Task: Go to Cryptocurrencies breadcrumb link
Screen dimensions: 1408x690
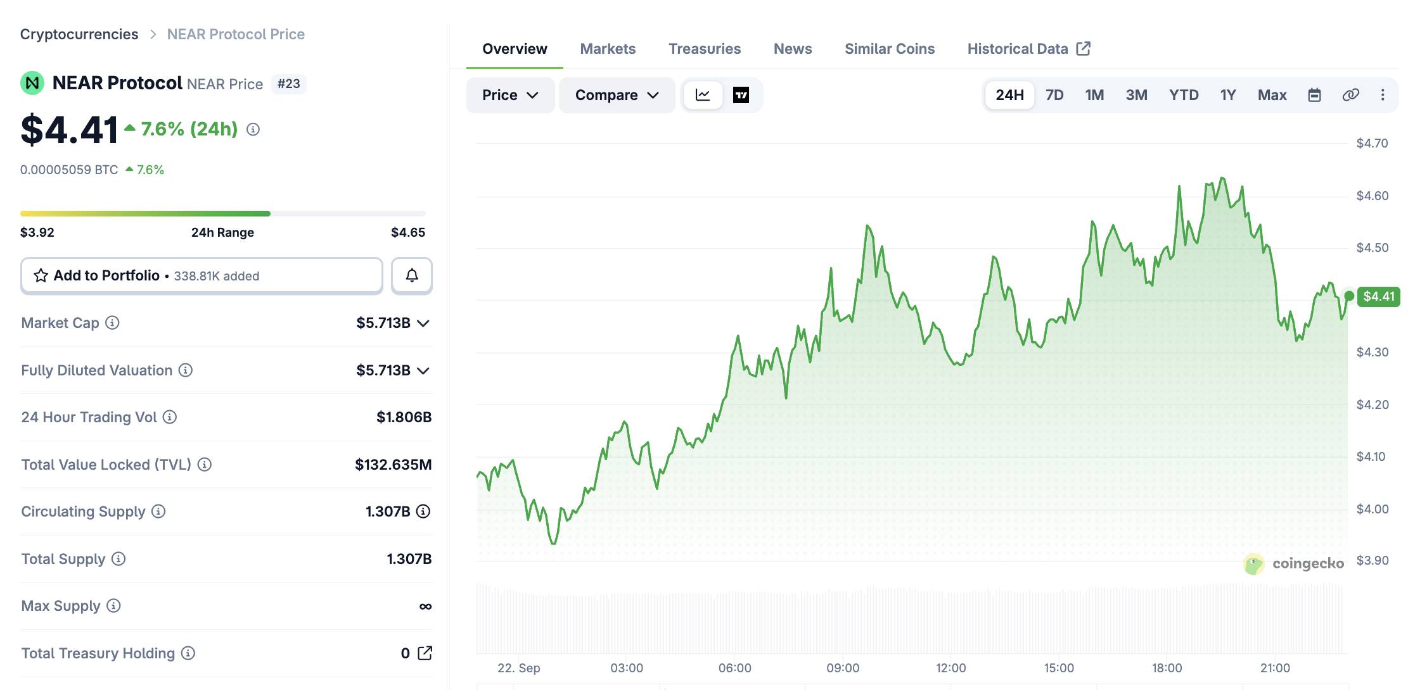Action: point(79,34)
